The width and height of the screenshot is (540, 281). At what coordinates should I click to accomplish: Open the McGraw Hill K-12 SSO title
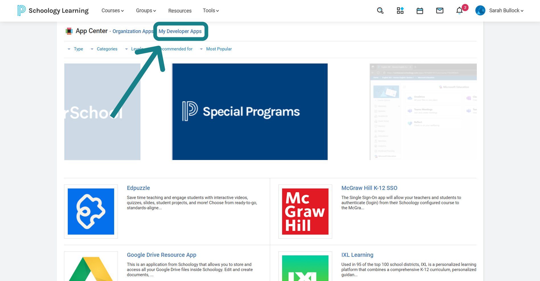(x=369, y=188)
